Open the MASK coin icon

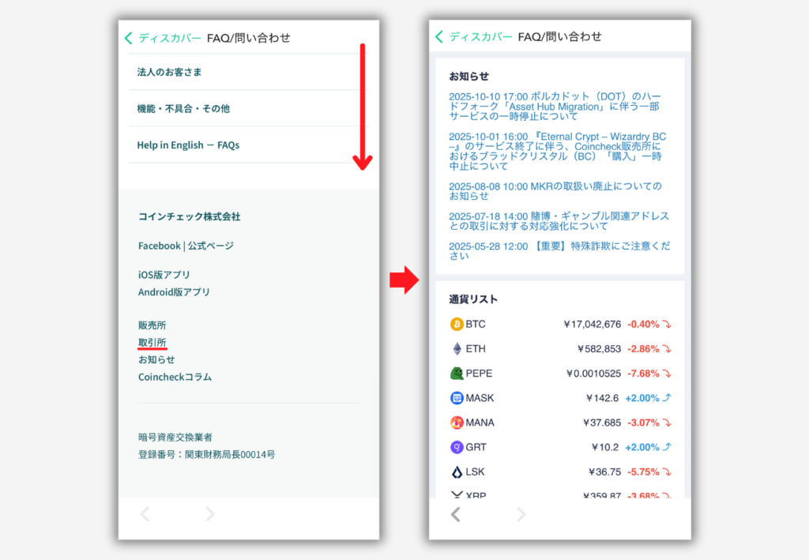click(456, 398)
